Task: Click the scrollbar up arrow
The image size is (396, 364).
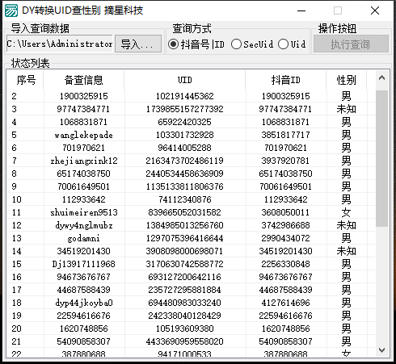Action: (381, 78)
